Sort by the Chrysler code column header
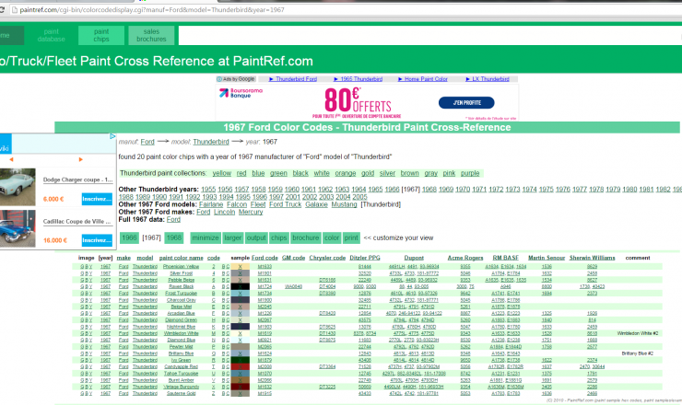 [327, 258]
